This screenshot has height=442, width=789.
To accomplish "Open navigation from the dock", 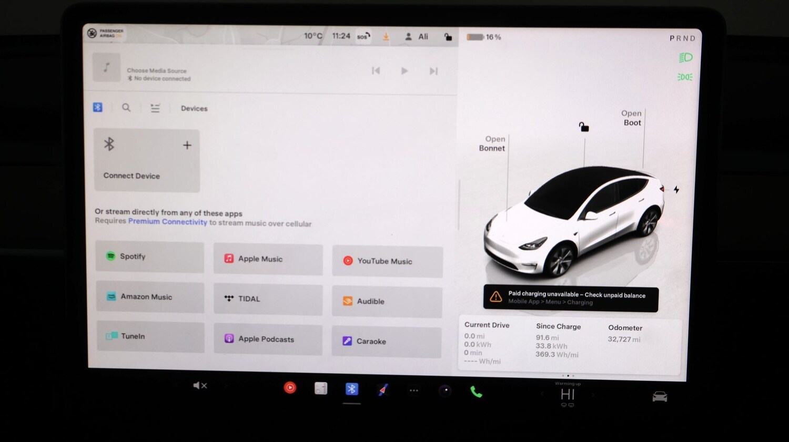I will tap(382, 389).
